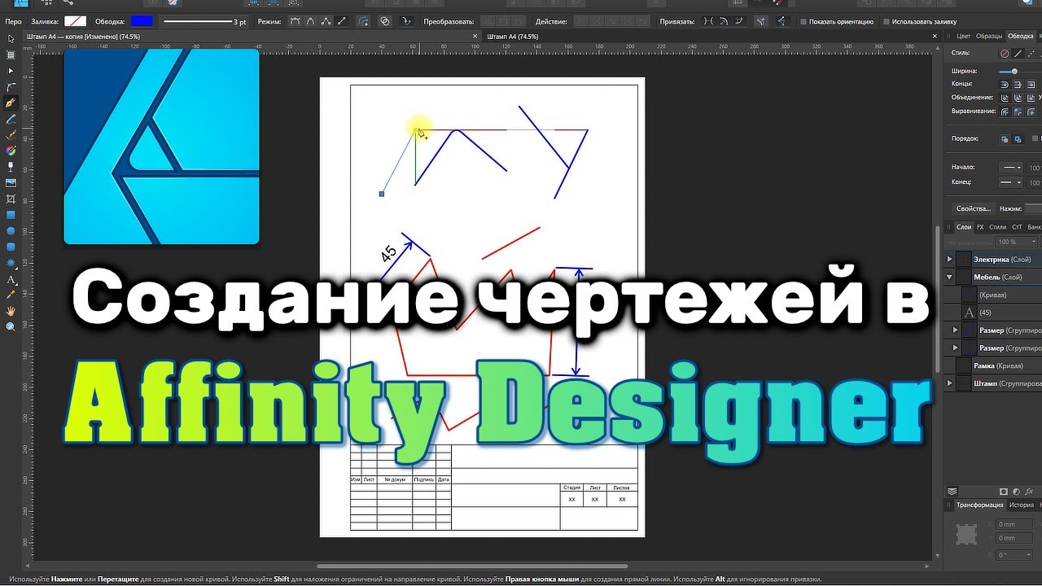This screenshot has height=586, width=1042.
Task: Select the Zoom magnifier tool
Action: (11, 326)
